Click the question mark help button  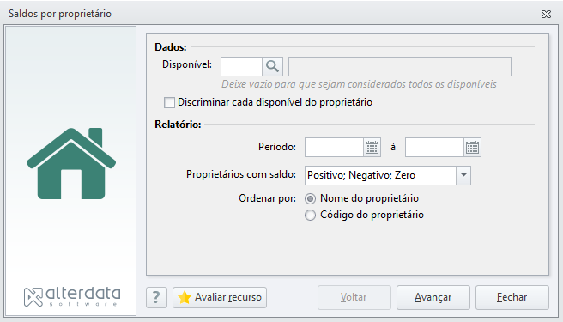click(x=156, y=297)
